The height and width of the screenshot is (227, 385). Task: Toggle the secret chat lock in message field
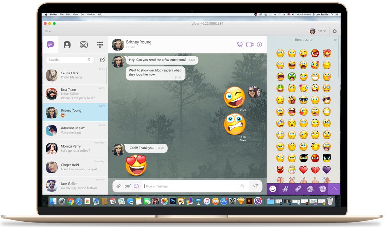(x=242, y=186)
